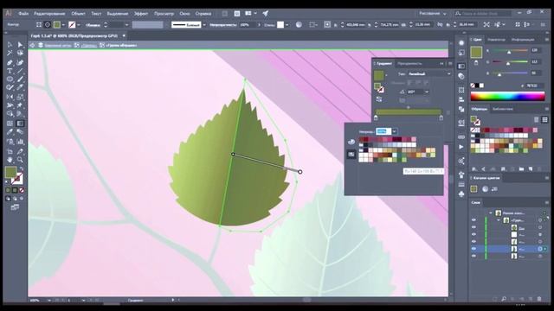
Task: Click the color spectrum bar in Color panel
Action: coord(508,96)
